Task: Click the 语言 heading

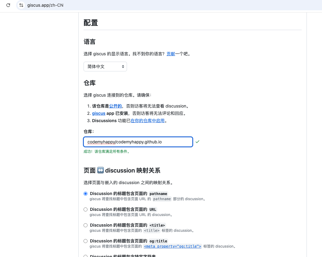Action: click(x=90, y=42)
